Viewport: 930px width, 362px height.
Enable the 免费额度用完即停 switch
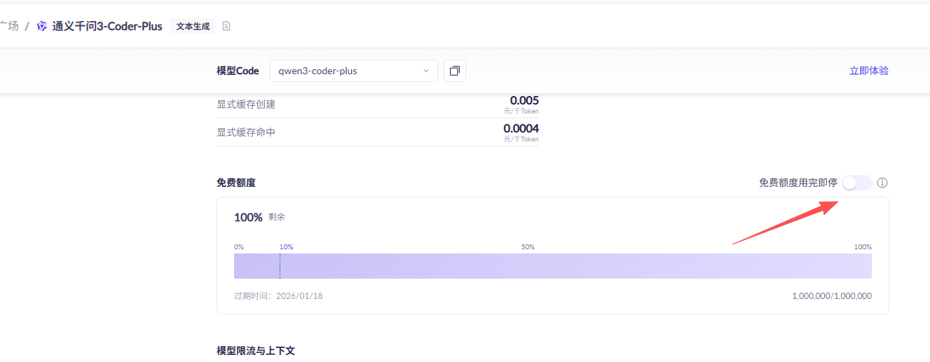pos(856,183)
